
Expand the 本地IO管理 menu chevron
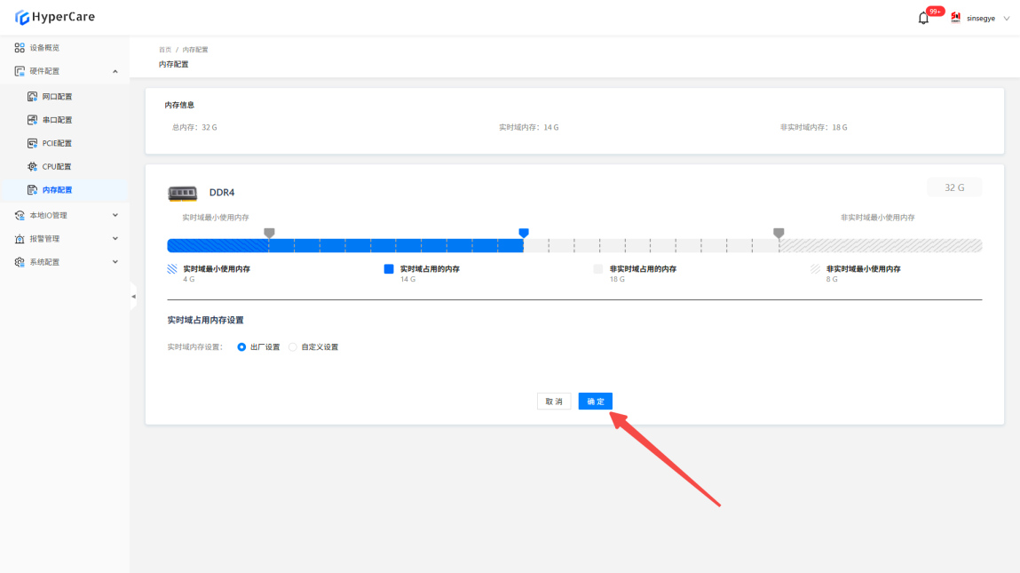coord(115,216)
